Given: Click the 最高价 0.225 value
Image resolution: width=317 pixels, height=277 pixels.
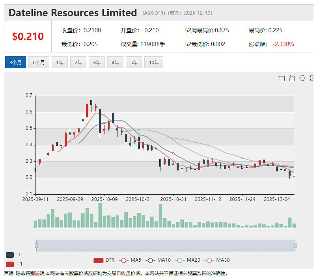Looking at the screenshot, I should (275, 30).
